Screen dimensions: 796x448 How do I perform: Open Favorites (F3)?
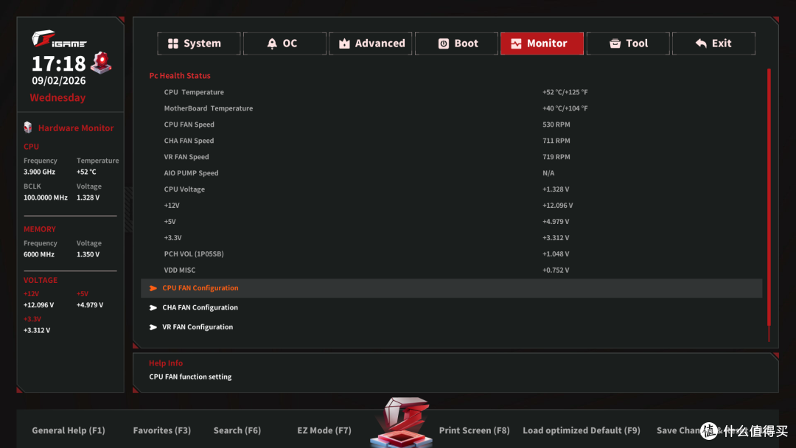tap(162, 430)
